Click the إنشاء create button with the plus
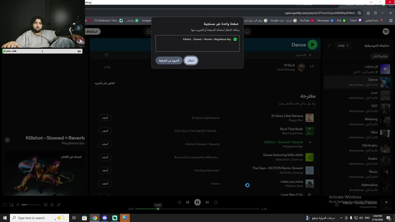The height and width of the screenshot is (222, 395). coord(343,45)
